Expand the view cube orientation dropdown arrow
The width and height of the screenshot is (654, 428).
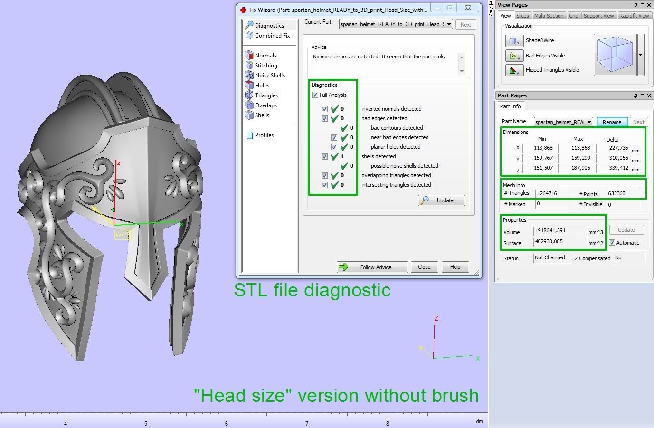(x=641, y=55)
